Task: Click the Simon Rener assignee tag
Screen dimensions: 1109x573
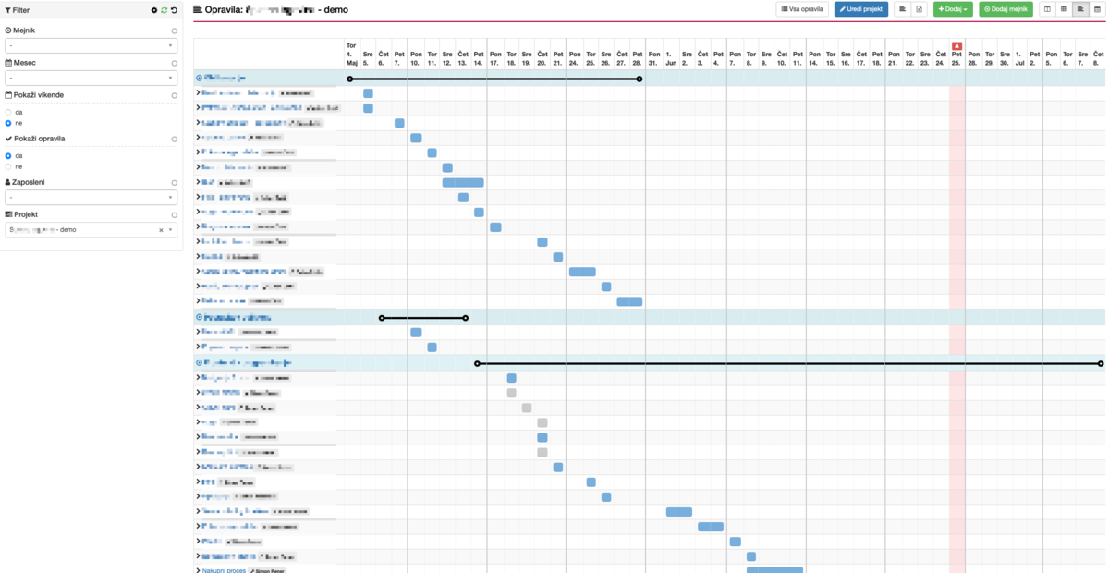Action: [x=267, y=570]
